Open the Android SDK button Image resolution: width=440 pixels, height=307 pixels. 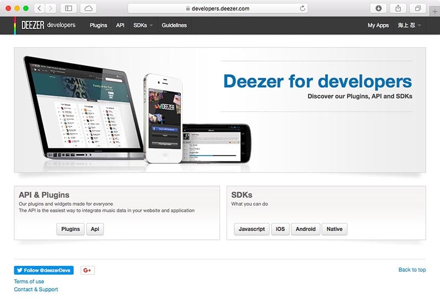point(306,229)
